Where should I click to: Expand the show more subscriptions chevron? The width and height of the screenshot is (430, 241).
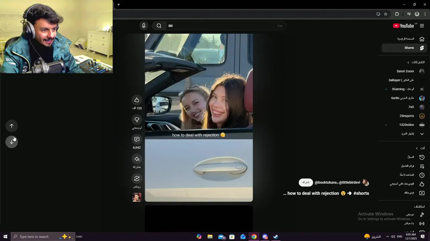pyautogui.click(x=422, y=134)
